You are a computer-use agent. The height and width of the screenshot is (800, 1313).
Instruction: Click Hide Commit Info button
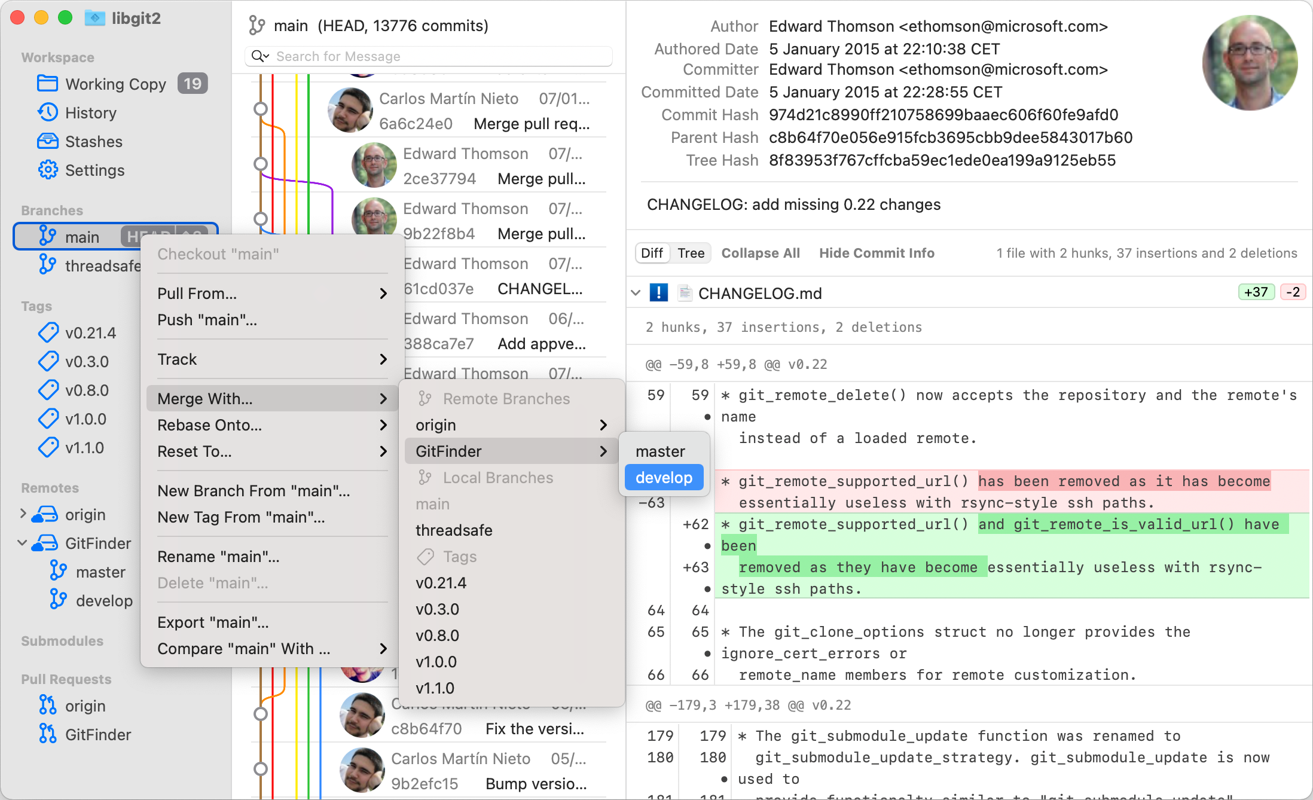coord(876,253)
